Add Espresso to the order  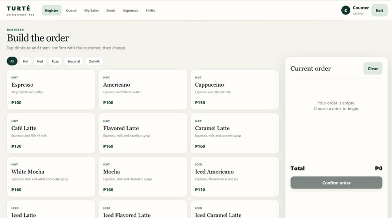[51, 90]
